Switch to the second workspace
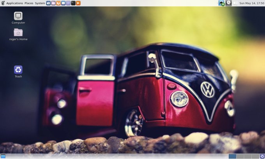Viewport: 265px width, 159px height. pyautogui.click(x=240, y=156)
